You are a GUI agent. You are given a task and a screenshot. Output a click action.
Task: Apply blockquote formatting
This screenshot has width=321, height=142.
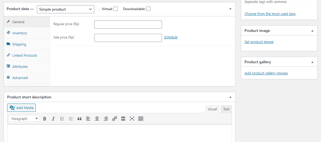[79, 119]
